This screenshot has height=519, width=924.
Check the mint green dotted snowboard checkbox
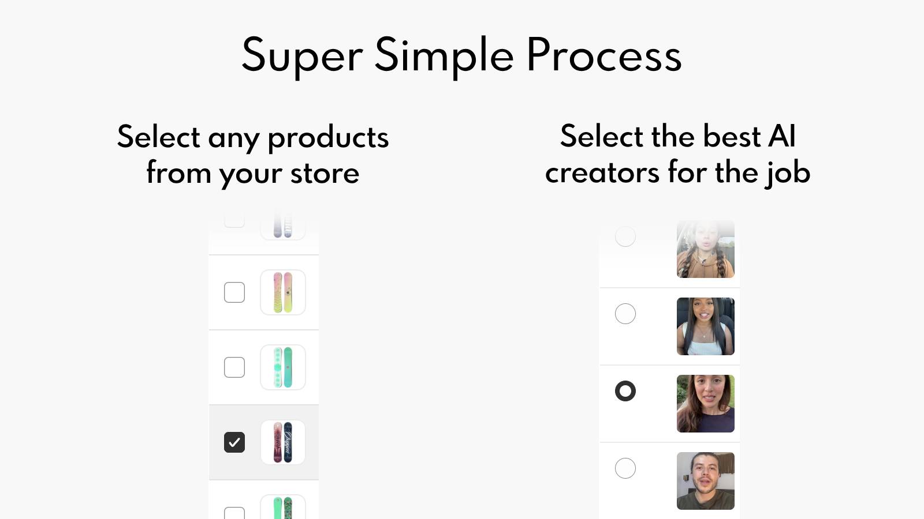234,367
